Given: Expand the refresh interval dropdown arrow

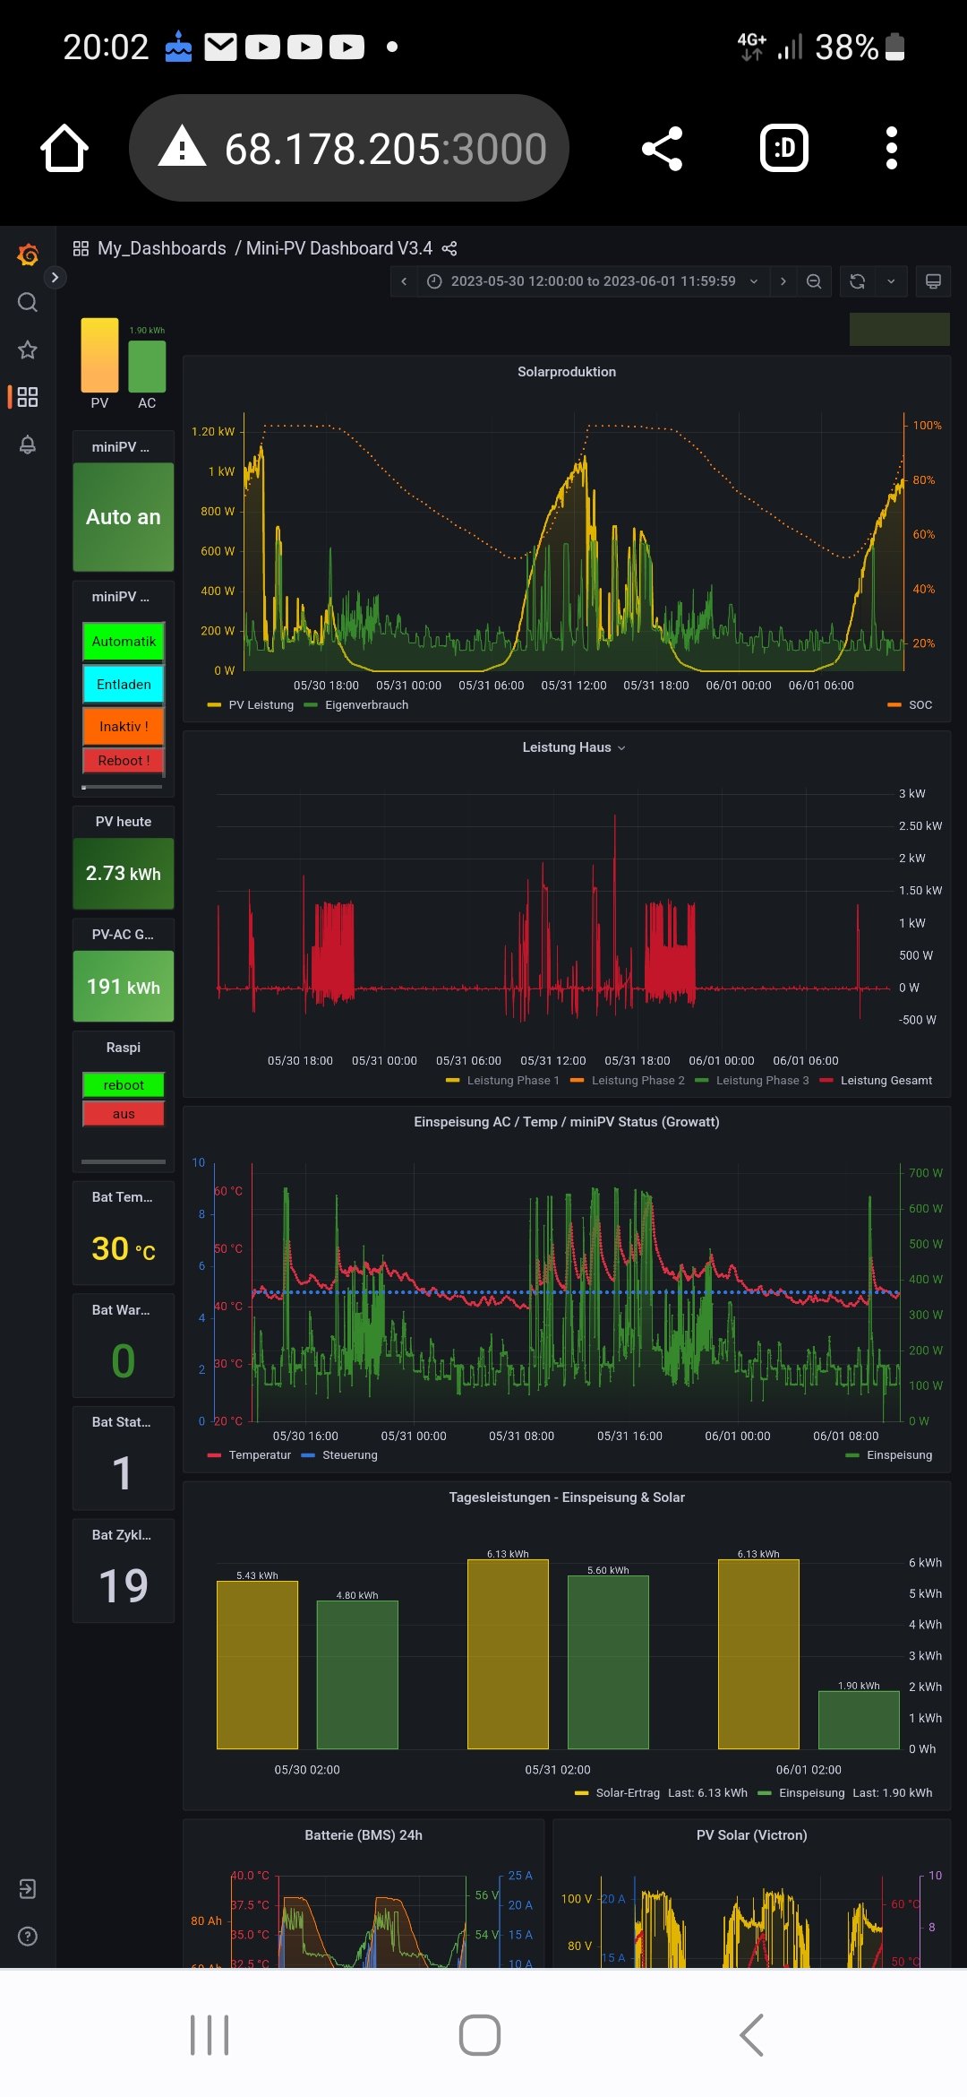Looking at the screenshot, I should point(891,281).
